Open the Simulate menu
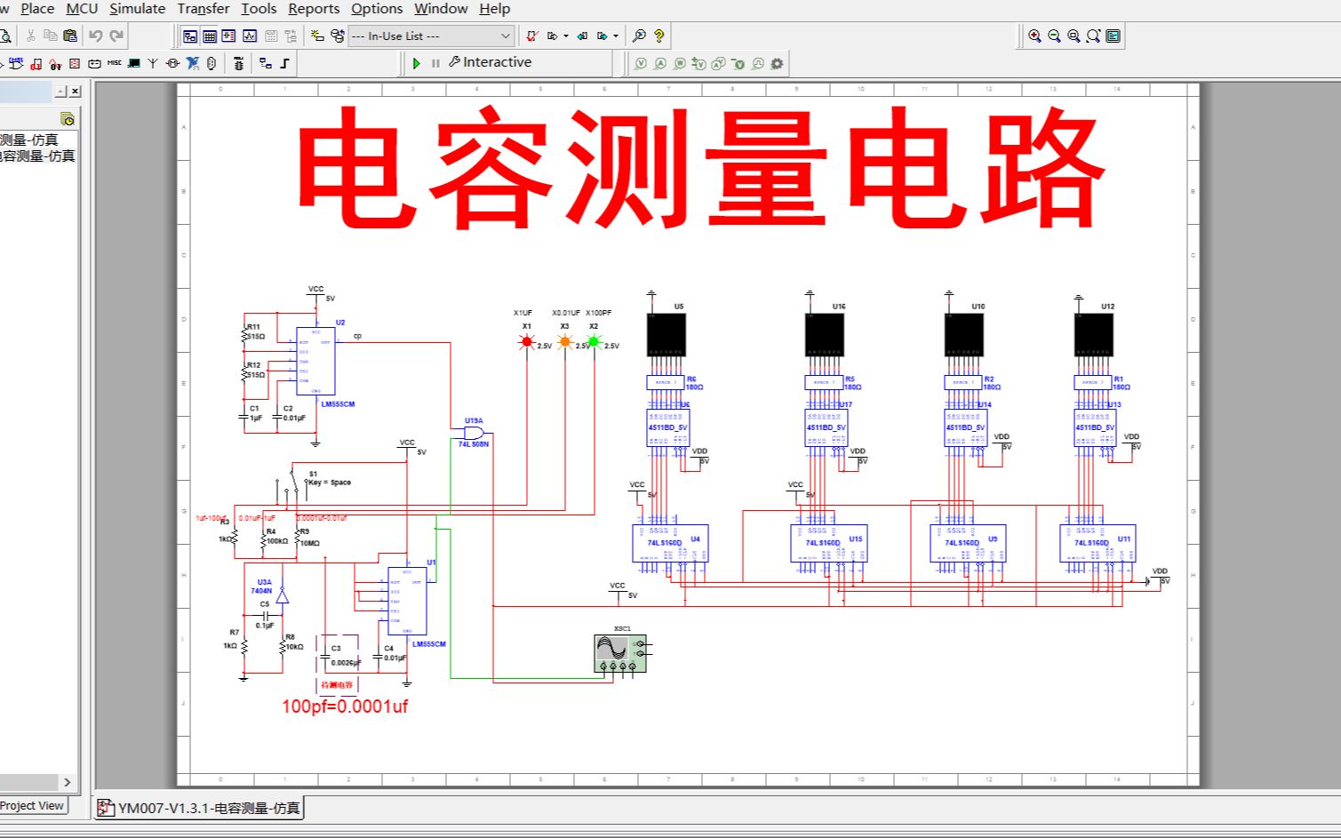1341x838 pixels. pyautogui.click(x=137, y=9)
